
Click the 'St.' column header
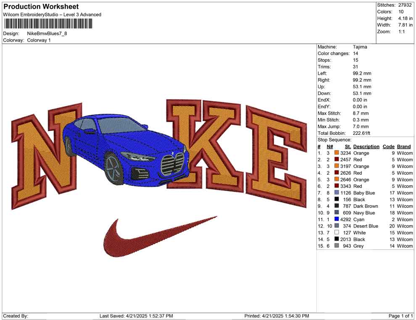point(348,146)
